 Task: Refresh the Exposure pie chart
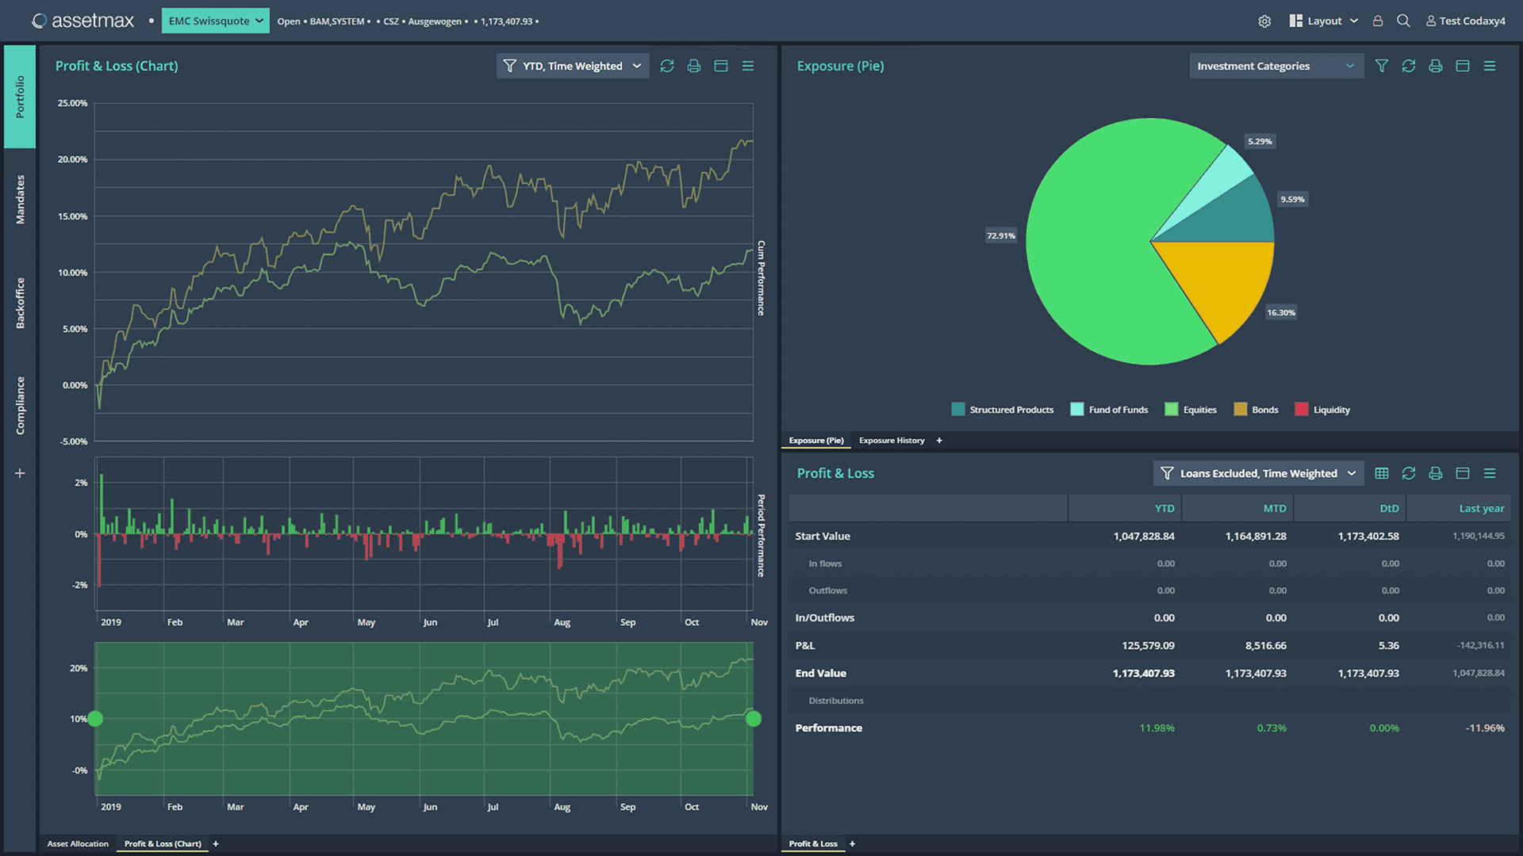coord(1409,66)
